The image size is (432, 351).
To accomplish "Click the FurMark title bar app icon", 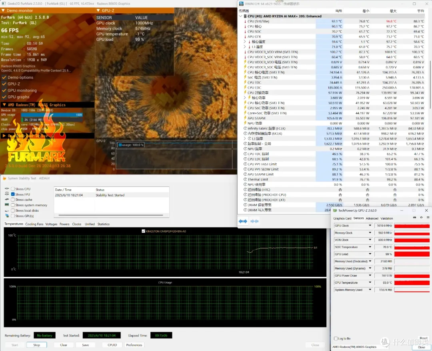I will [x=4, y=4].
